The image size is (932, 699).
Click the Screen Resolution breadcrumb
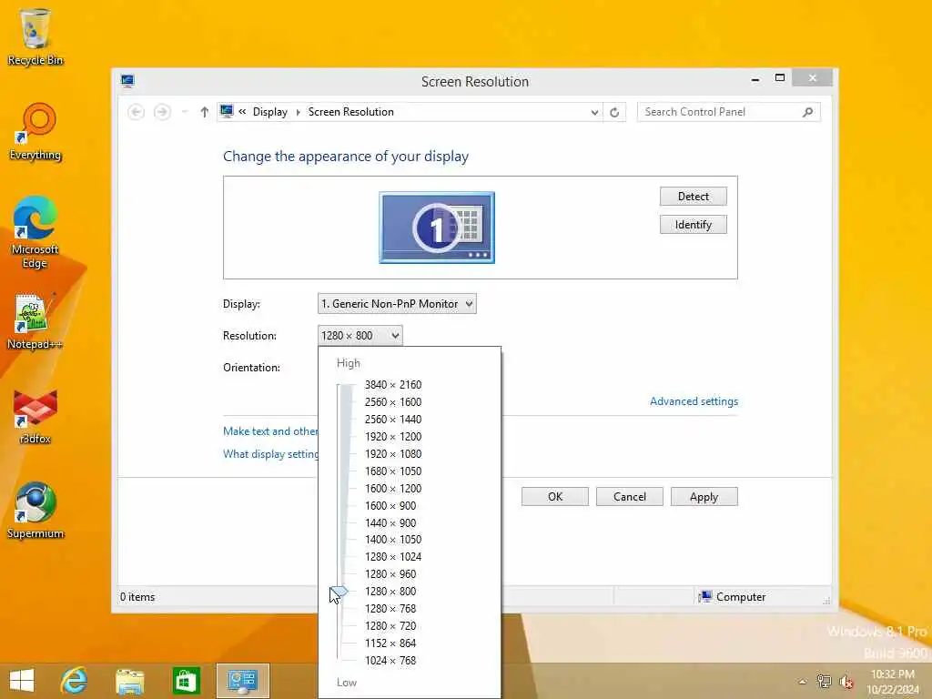tap(350, 112)
